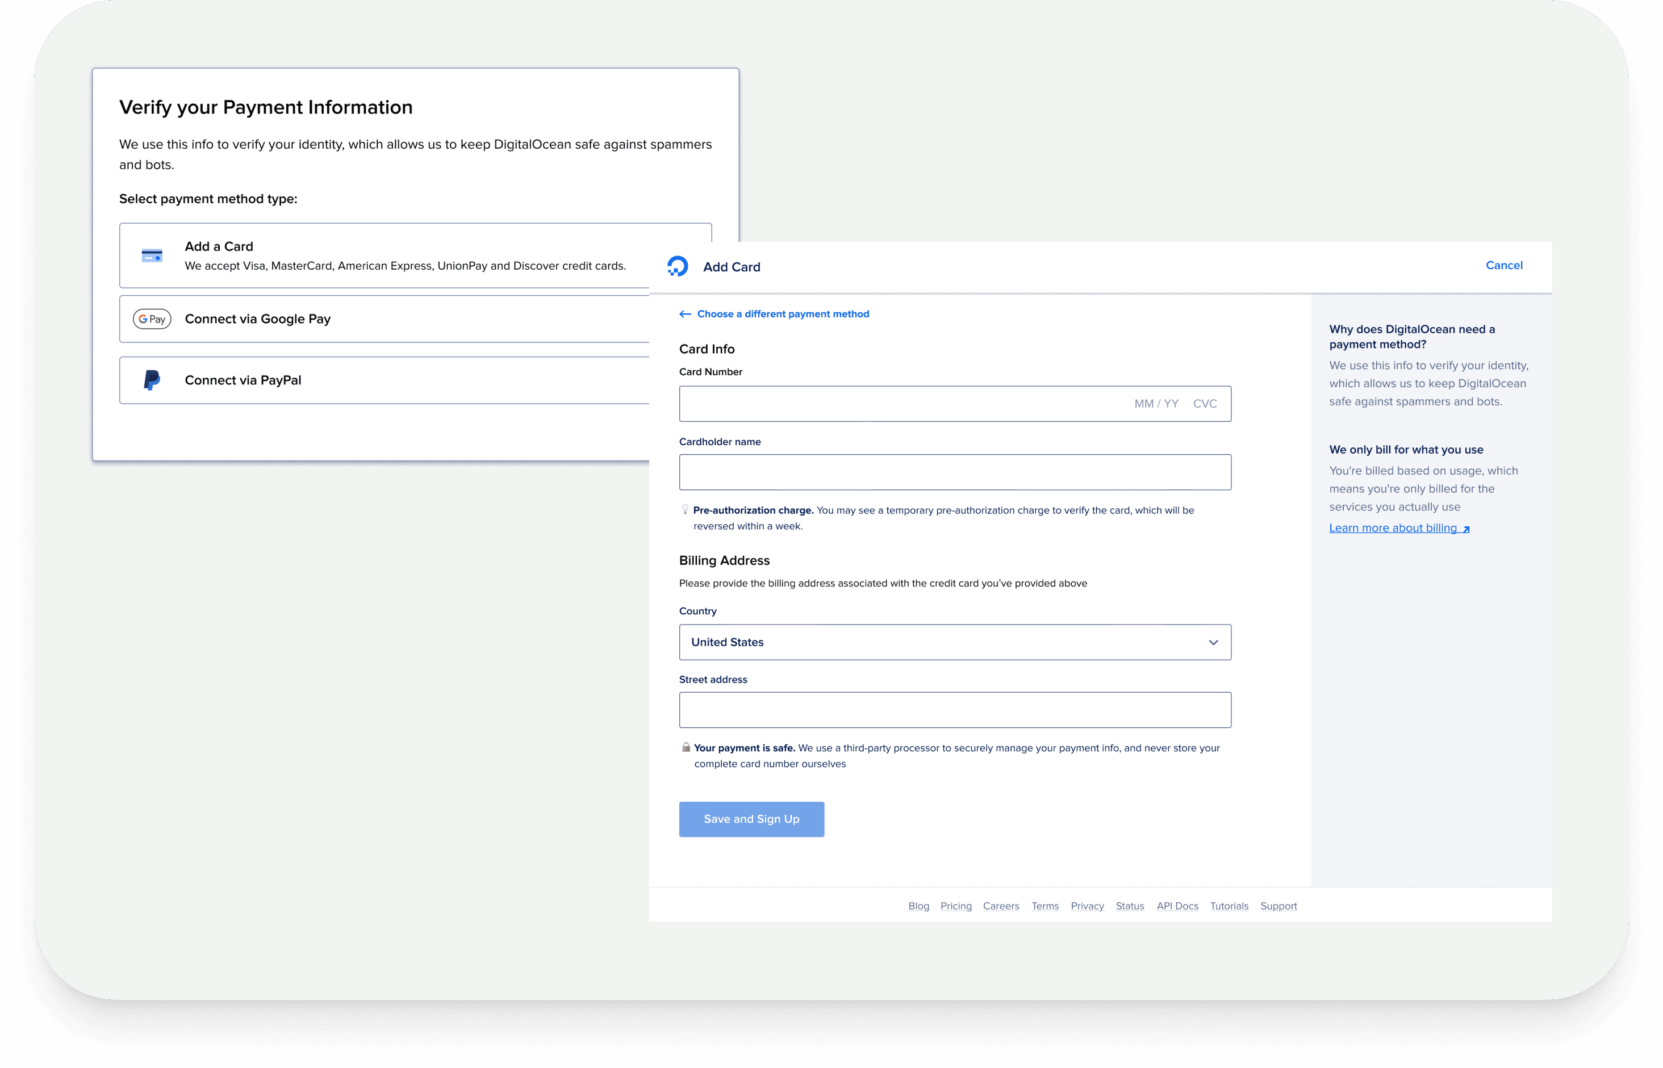Open the Careers footer link
This screenshot has height=1068, width=1663.
pyautogui.click(x=1000, y=906)
